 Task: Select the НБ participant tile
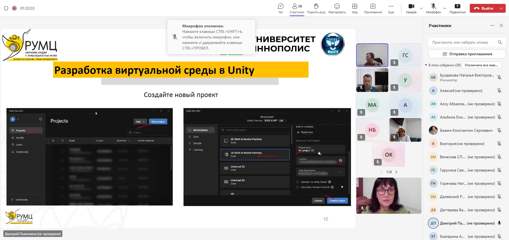tap(372, 130)
